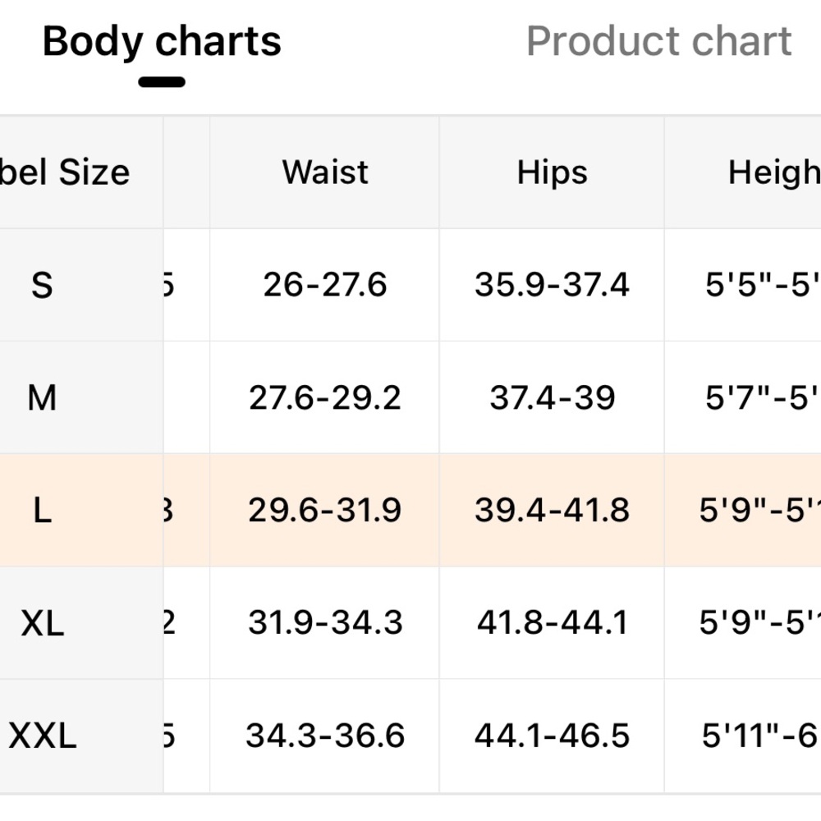The image size is (821, 821).
Task: Click the Height column header
Action: pyautogui.click(x=743, y=172)
